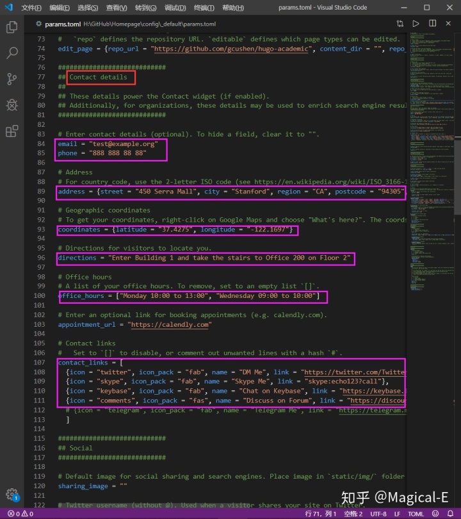
Task: Open the 转到(G) menu
Action: point(145,8)
